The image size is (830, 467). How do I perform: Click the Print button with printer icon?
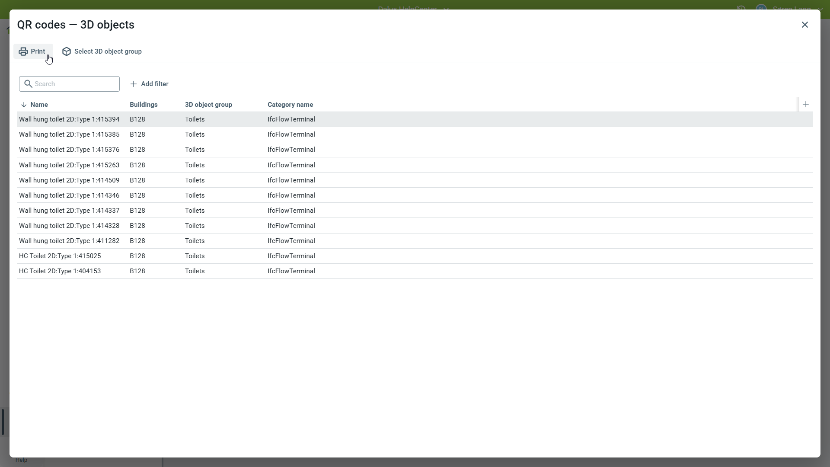(x=33, y=51)
